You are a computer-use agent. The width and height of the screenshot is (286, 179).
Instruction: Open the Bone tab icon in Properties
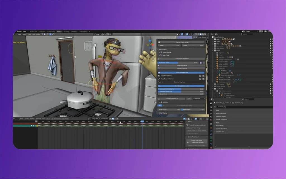click(211, 141)
